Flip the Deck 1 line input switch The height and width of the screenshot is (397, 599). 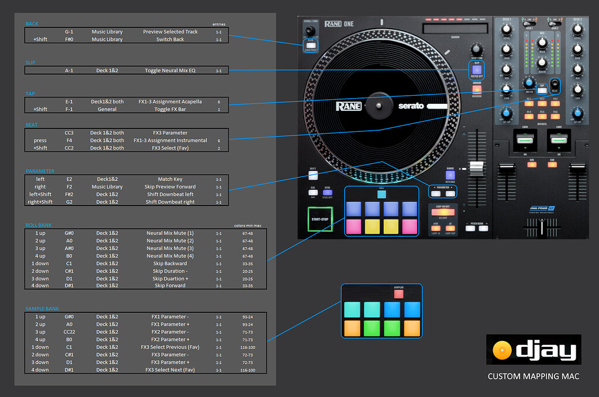529,24
